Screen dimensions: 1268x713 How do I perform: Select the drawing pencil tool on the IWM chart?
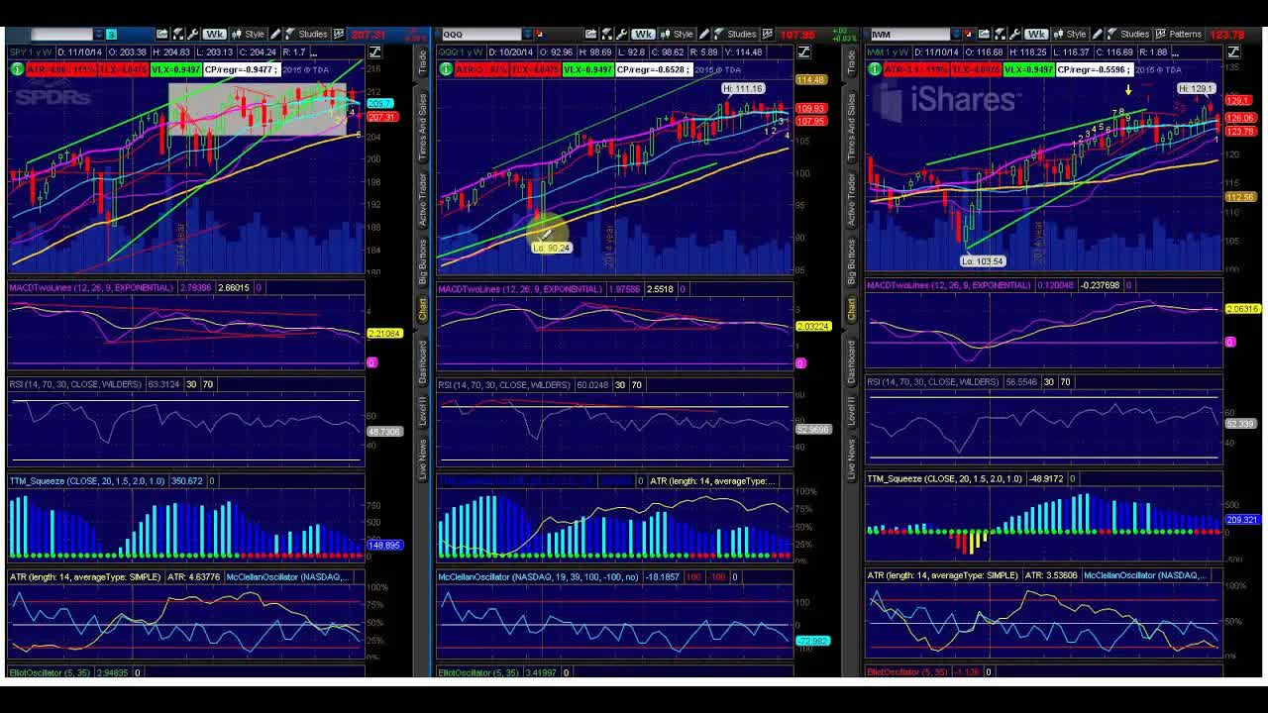tap(1098, 34)
